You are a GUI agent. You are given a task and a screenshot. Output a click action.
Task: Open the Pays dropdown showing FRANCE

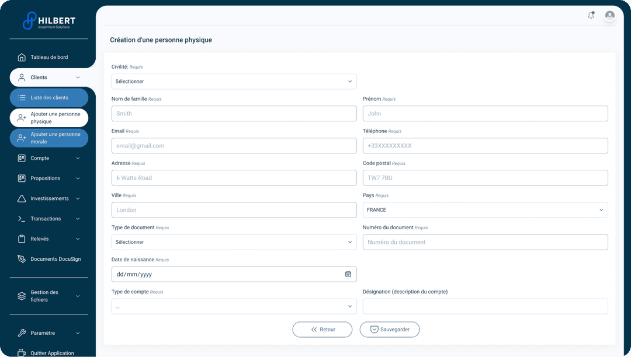(485, 210)
